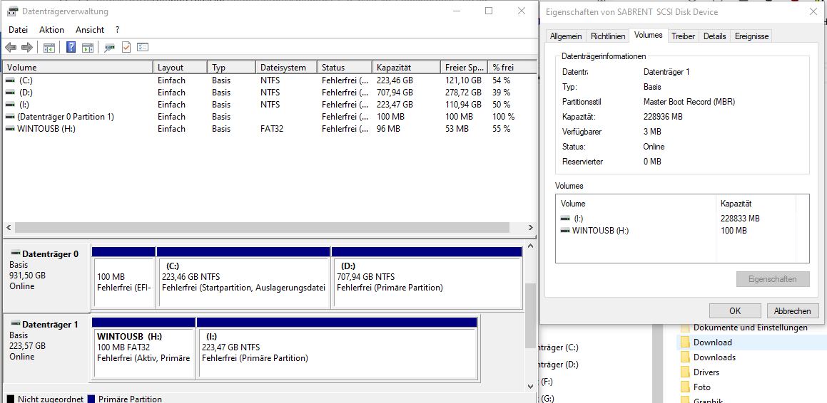Click Dokumente und Einstellungen folder icon

click(x=685, y=328)
